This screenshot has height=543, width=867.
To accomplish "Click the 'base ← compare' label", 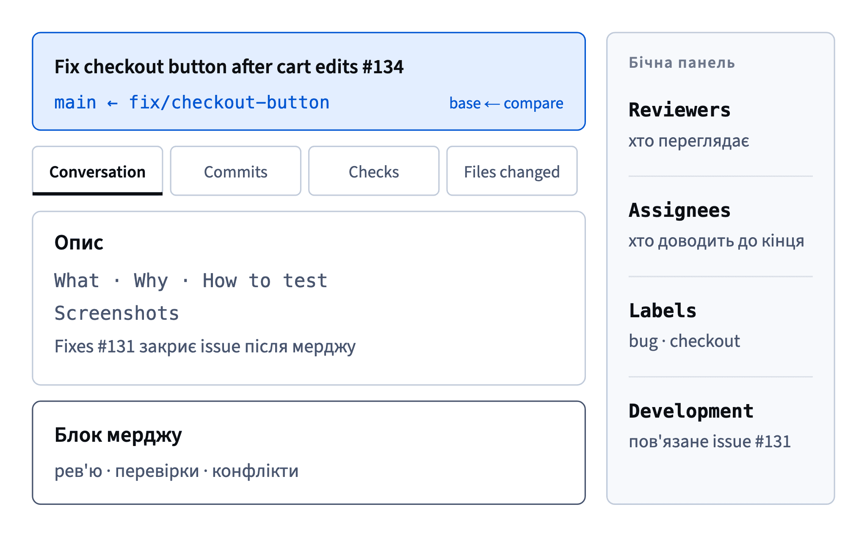I will [x=506, y=103].
